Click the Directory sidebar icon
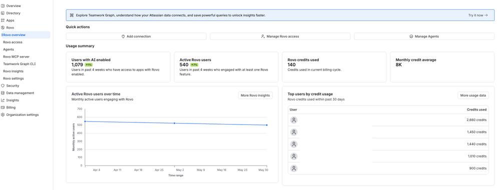 pyautogui.click(x=3, y=13)
